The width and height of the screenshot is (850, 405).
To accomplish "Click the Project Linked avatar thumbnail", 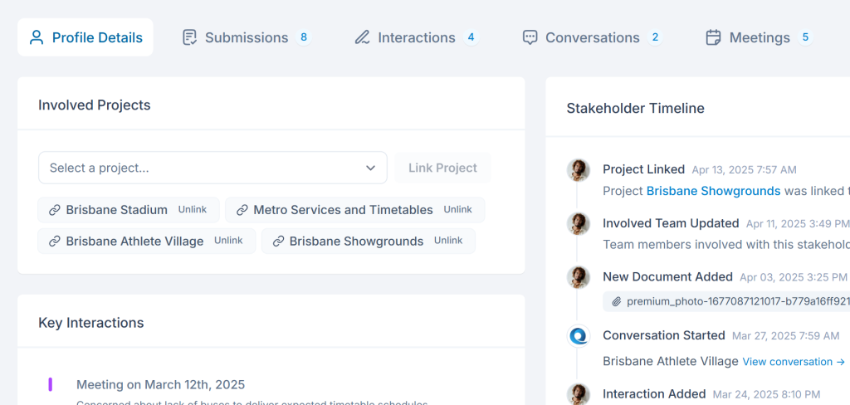I will pyautogui.click(x=578, y=170).
